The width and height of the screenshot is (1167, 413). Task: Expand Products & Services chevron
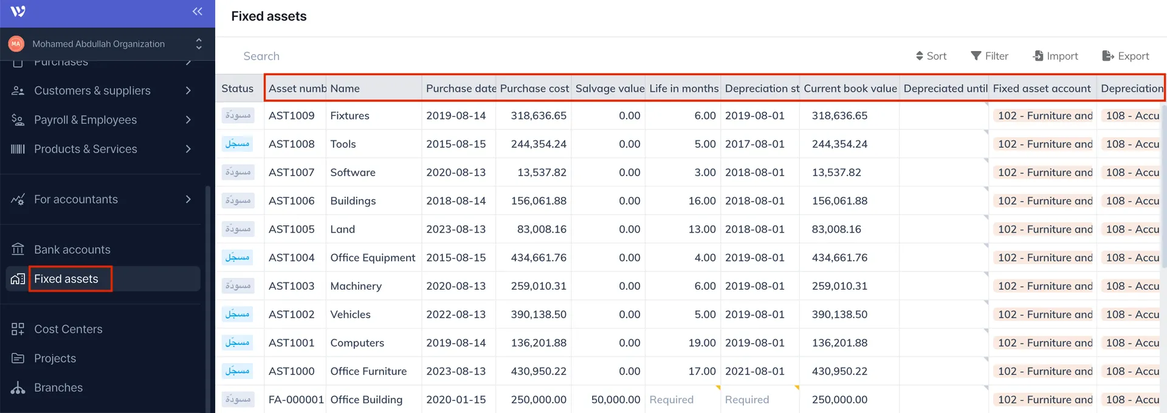coord(188,149)
